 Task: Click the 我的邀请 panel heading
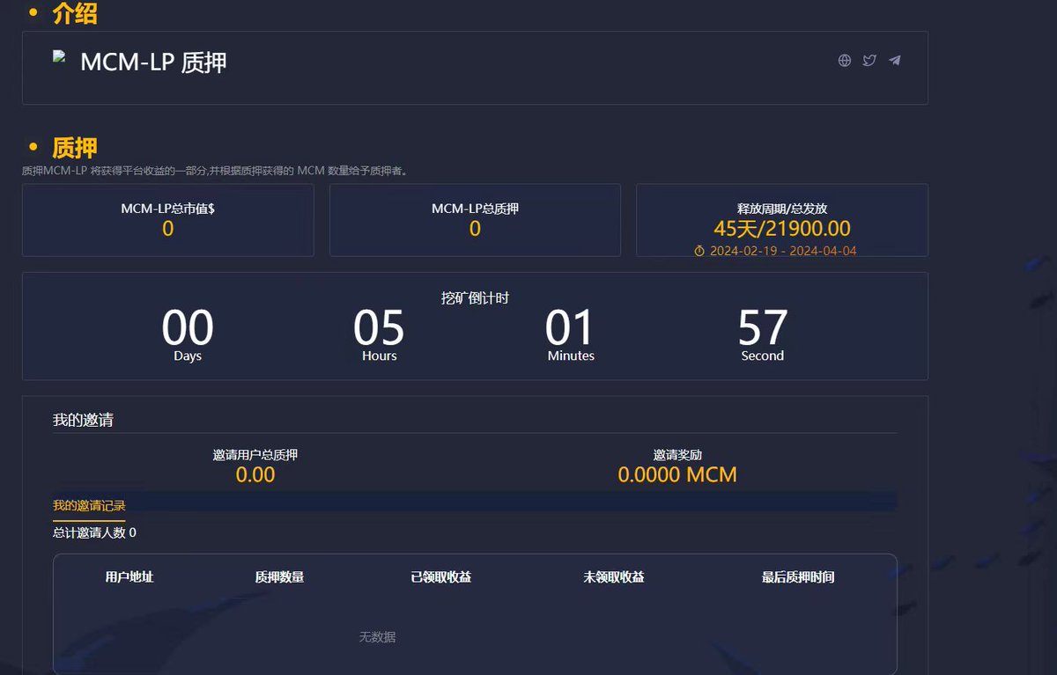83,420
